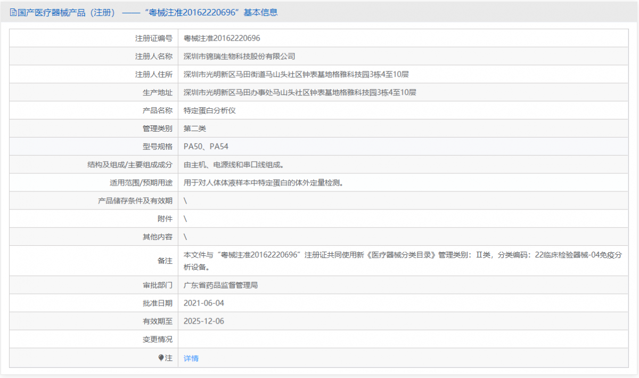Click the 审批部门 label
Image resolution: width=639 pixels, height=378 pixels.
tap(158, 285)
